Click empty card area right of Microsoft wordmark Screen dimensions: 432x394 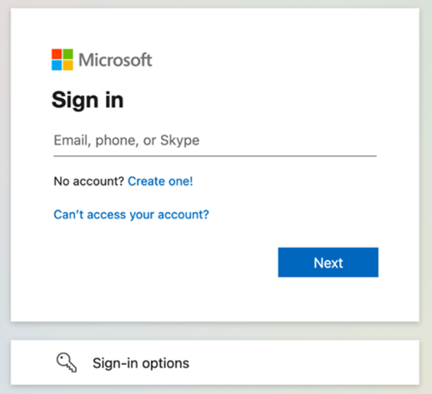(x=282, y=60)
